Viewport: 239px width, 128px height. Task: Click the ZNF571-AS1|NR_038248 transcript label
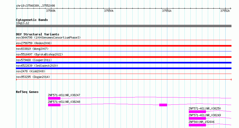pyautogui.click(x=64, y=102)
